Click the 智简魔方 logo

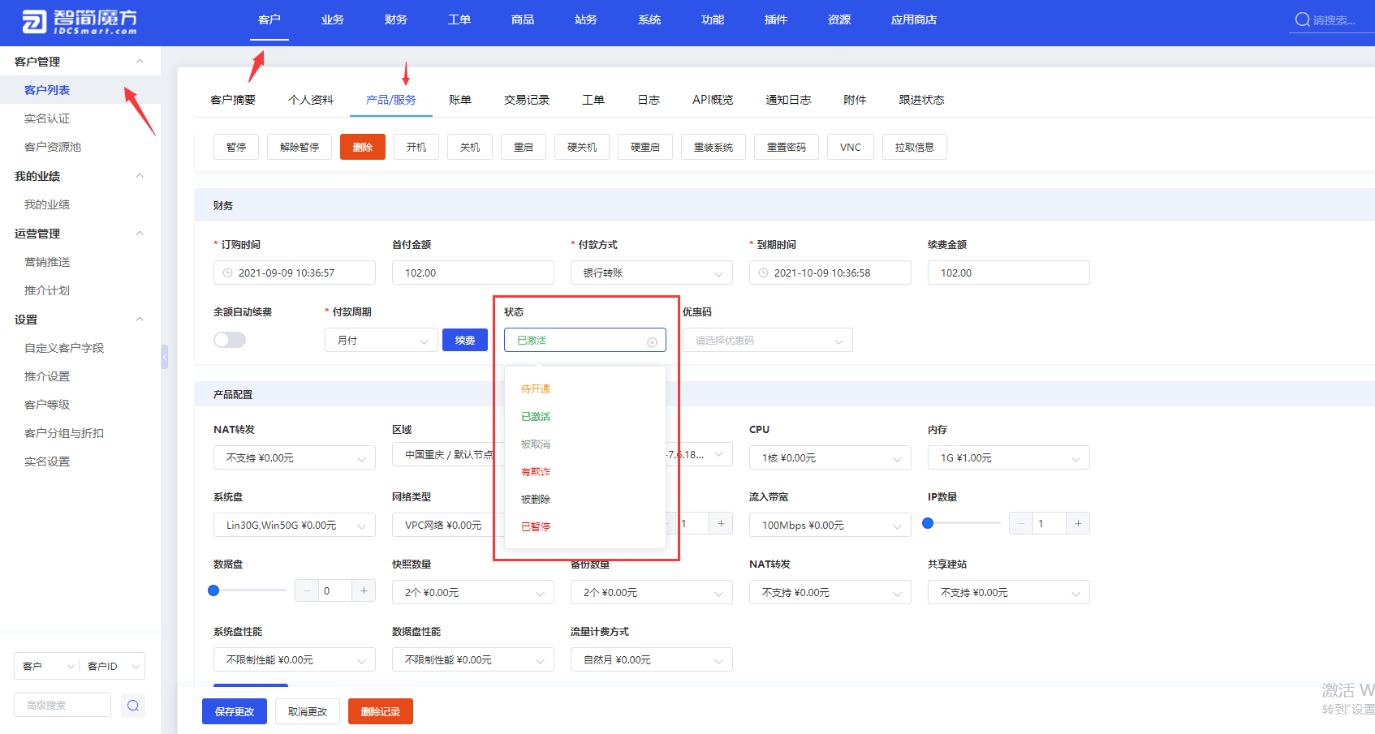coord(79,21)
